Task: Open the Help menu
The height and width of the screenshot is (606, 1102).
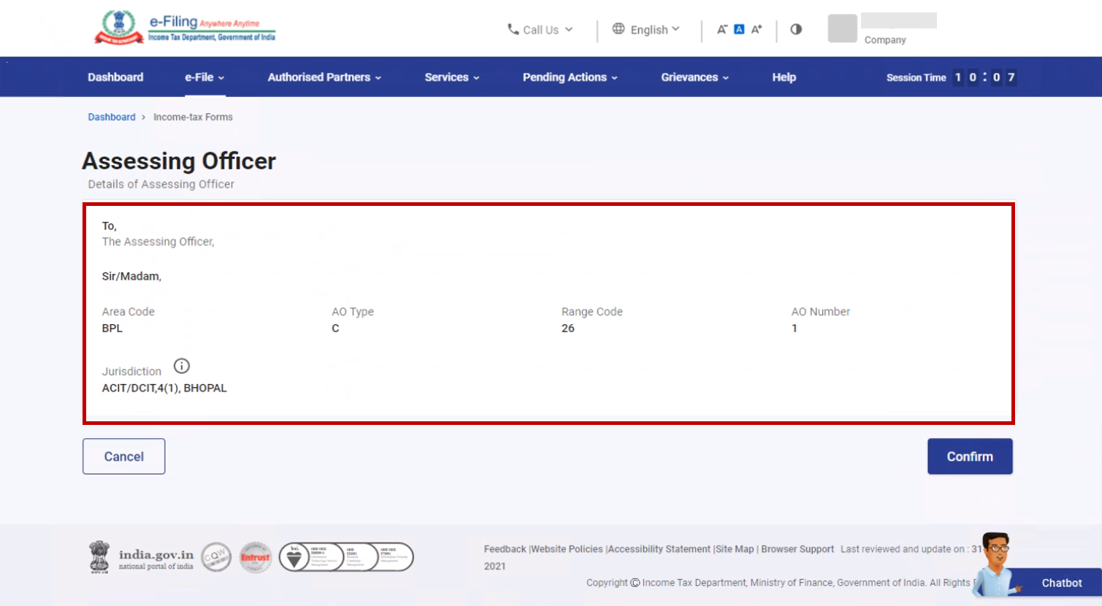Action: [x=783, y=77]
